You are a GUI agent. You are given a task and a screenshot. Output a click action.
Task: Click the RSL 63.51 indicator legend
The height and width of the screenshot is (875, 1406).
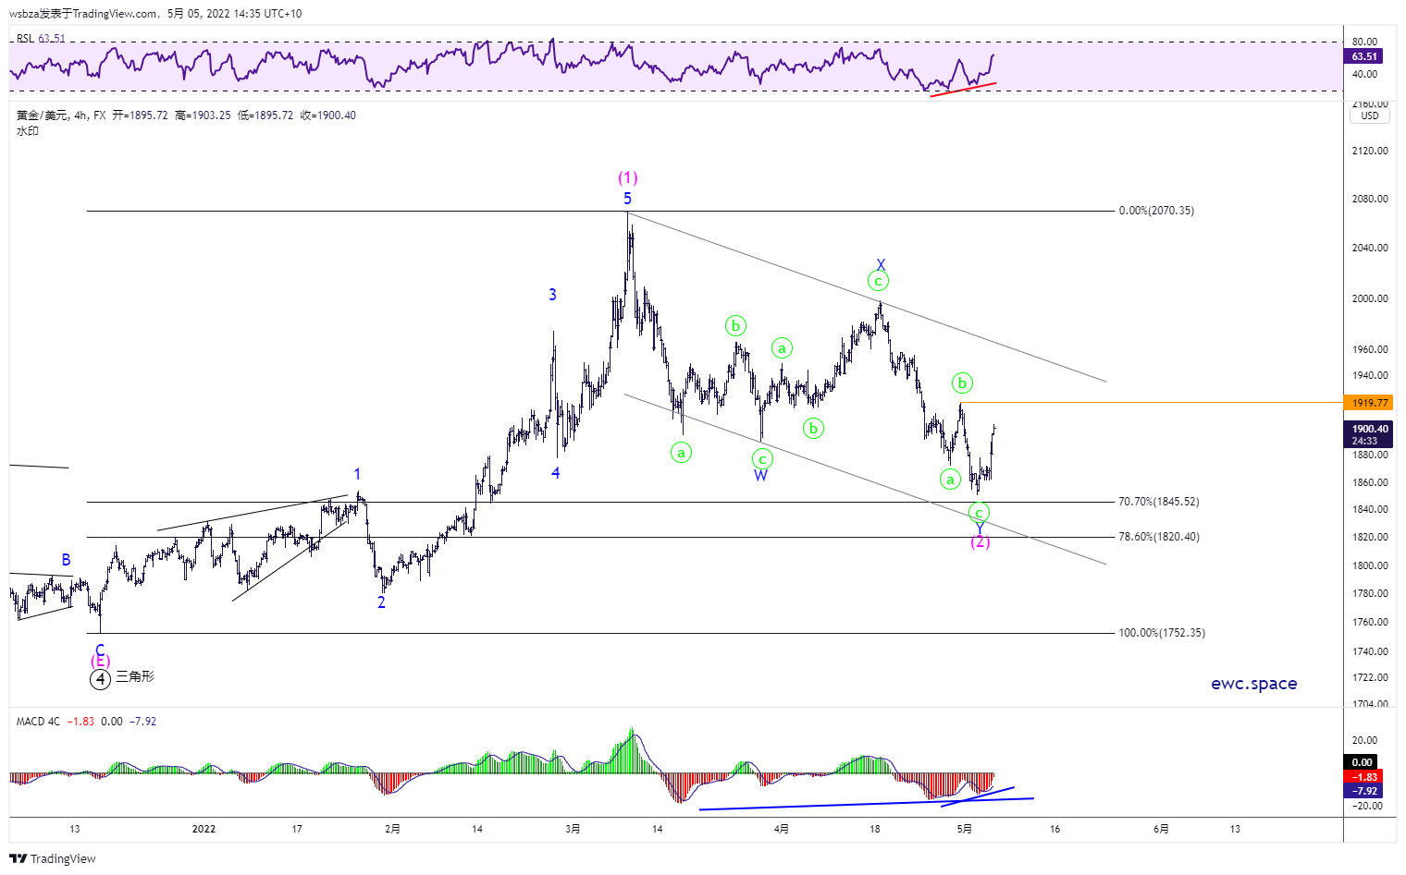pyautogui.click(x=41, y=39)
